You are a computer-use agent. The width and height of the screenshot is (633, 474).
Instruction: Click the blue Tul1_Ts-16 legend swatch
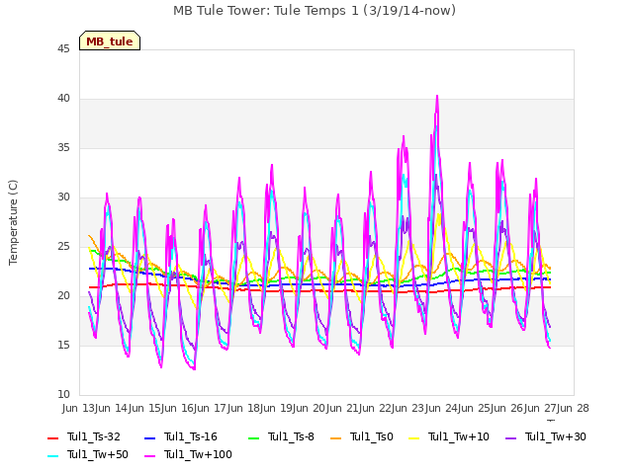149,437
